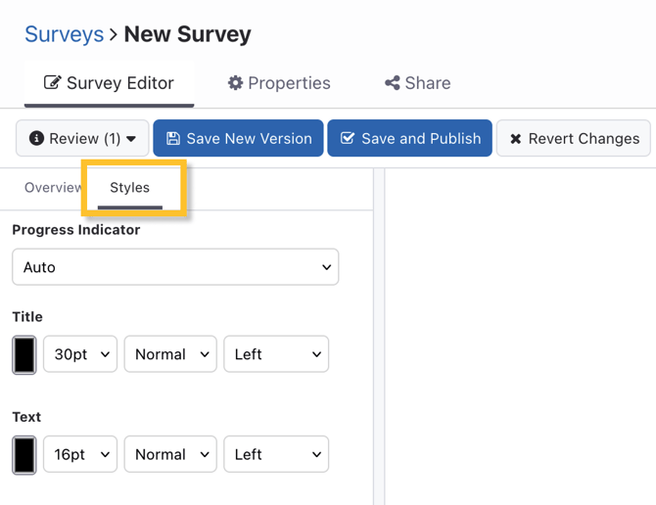Screen dimensions: 656x505
Task: Click the share icon next to Share
Action: point(392,83)
